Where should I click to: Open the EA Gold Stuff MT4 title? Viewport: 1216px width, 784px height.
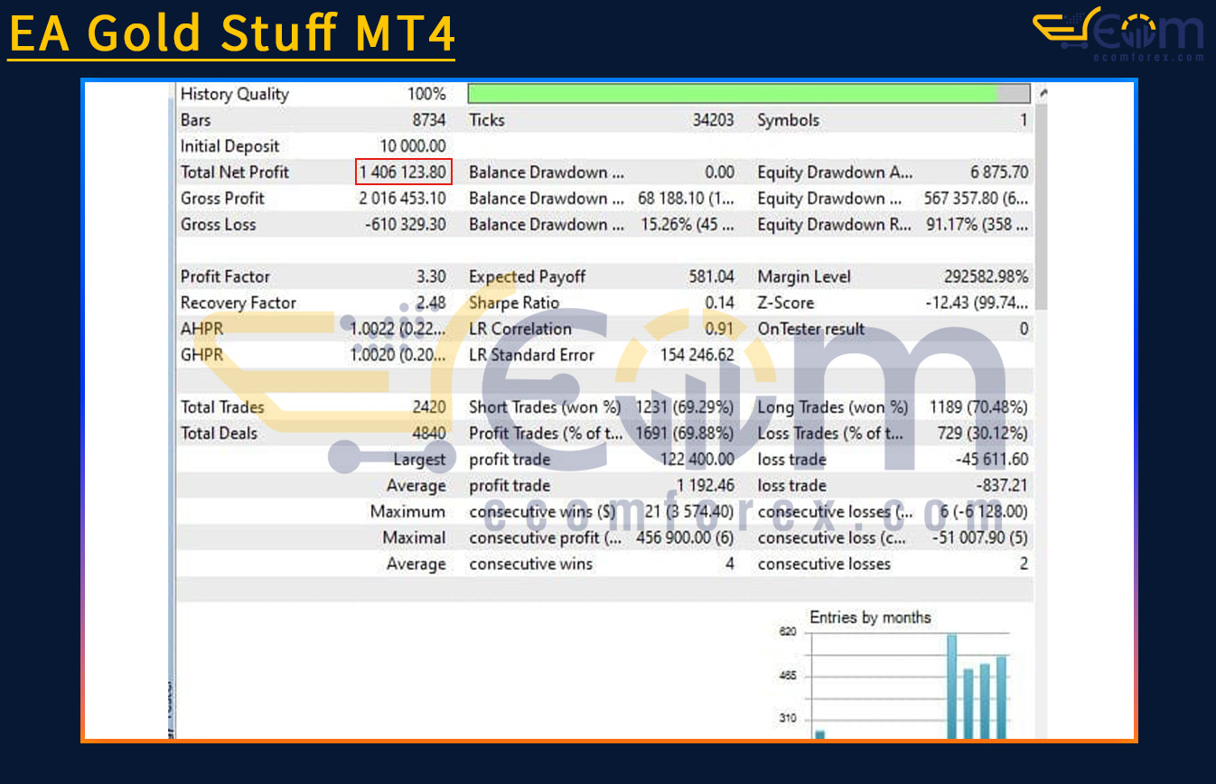[x=231, y=33]
